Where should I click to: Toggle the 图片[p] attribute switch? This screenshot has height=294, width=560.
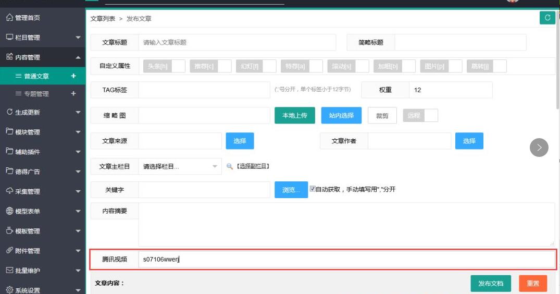click(x=441, y=66)
